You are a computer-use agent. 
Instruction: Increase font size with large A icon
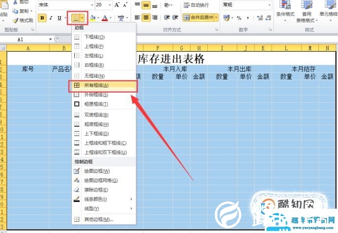pos(117,4)
